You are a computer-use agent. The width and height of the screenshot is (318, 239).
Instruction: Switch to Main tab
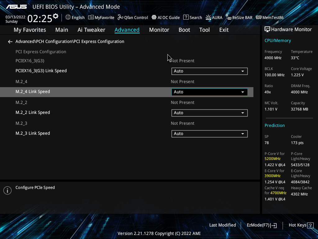click(62, 30)
